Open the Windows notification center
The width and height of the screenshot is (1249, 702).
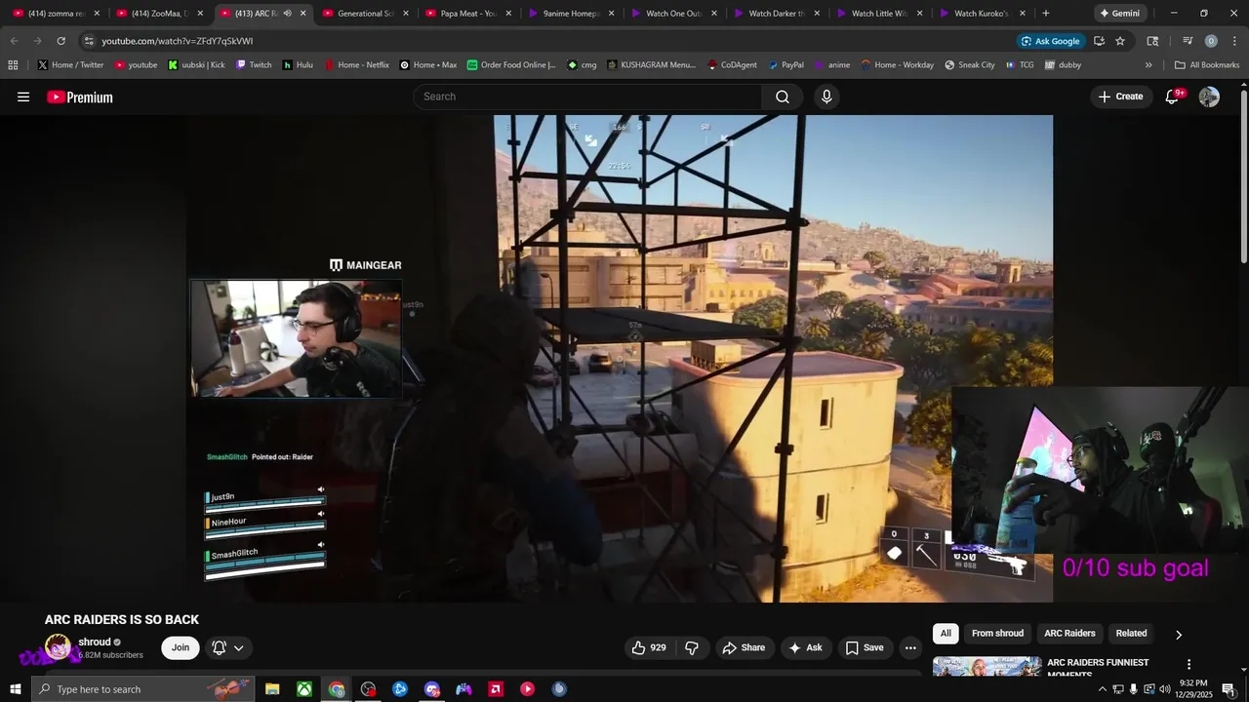point(1229,689)
